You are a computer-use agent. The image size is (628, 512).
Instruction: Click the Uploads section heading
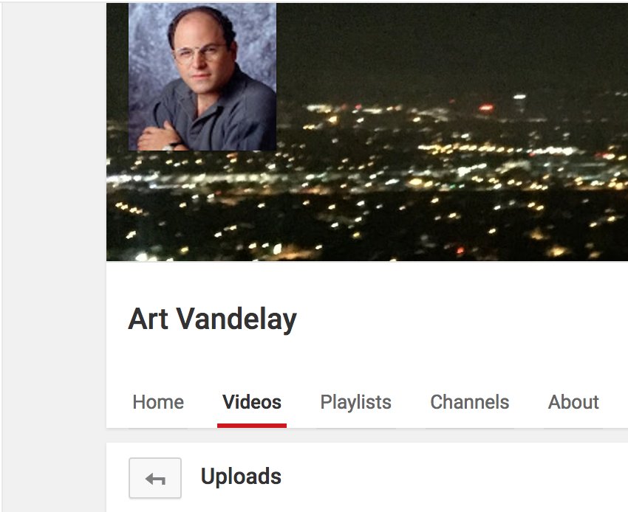(241, 477)
